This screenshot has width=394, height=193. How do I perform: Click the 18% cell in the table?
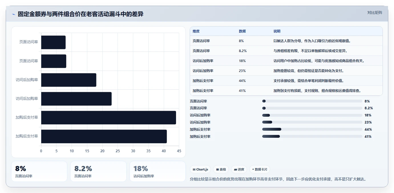pos(242,61)
